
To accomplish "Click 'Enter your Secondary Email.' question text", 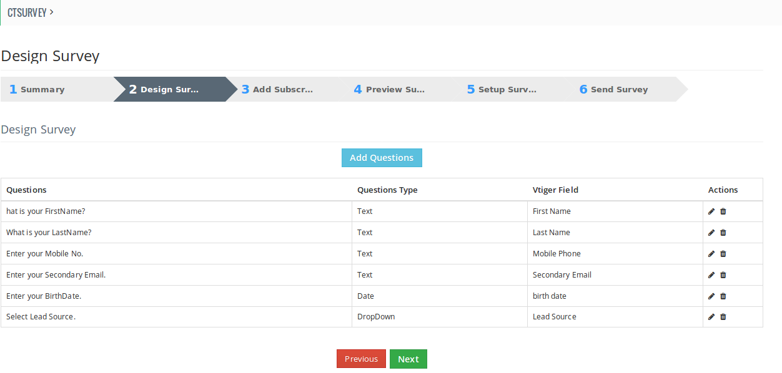I will (x=56, y=275).
